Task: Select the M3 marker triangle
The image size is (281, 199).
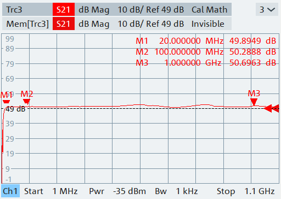Action: click(254, 102)
